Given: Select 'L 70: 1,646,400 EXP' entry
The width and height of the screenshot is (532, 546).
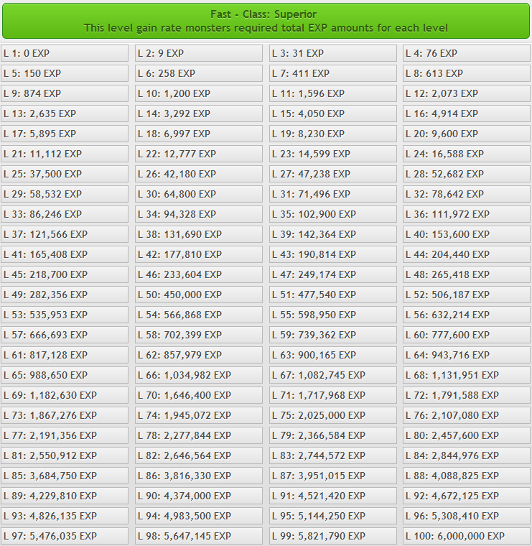Looking at the screenshot, I should coord(199,395).
